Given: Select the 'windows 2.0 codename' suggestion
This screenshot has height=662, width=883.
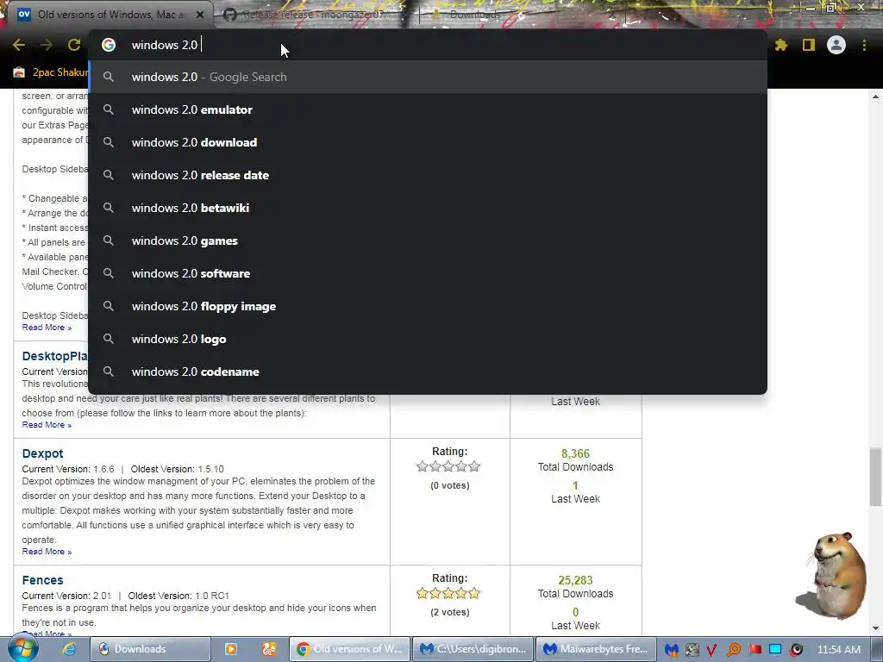Looking at the screenshot, I should tap(428, 372).
